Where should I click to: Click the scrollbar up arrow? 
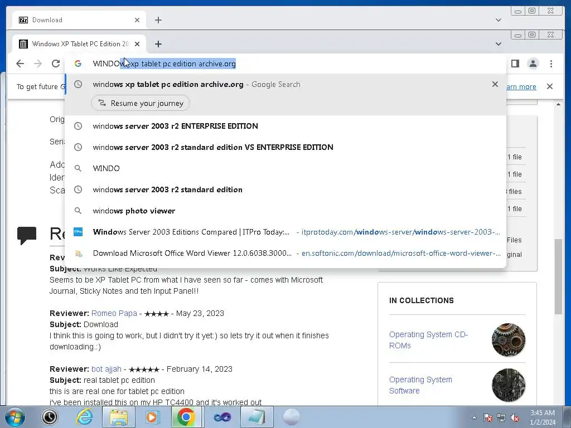[x=558, y=105]
